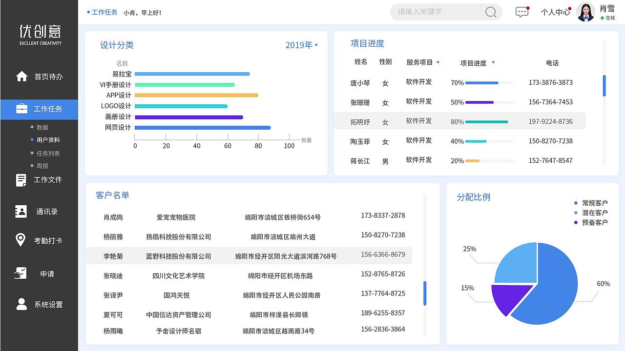Click the APP设计 orange bar

(x=196, y=96)
